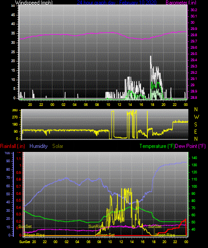
Task: Click the S compass direction label
Action: [196, 125]
